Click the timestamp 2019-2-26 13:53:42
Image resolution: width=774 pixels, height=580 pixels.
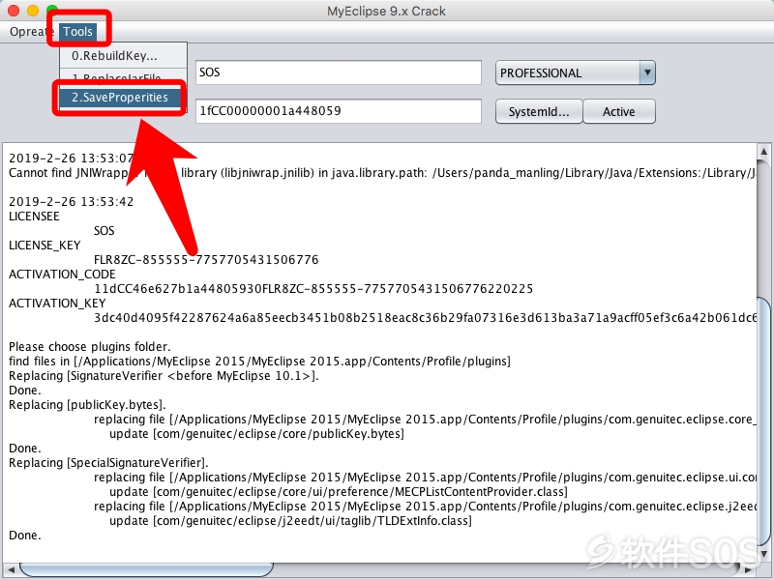point(71,201)
